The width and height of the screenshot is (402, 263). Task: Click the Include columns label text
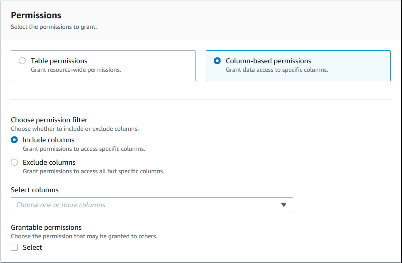pyautogui.click(x=48, y=140)
